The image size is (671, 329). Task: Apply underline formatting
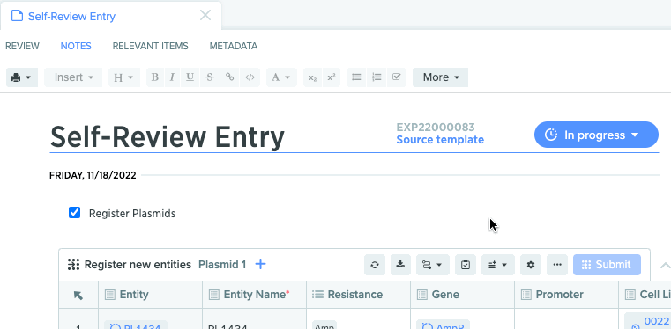(x=190, y=77)
